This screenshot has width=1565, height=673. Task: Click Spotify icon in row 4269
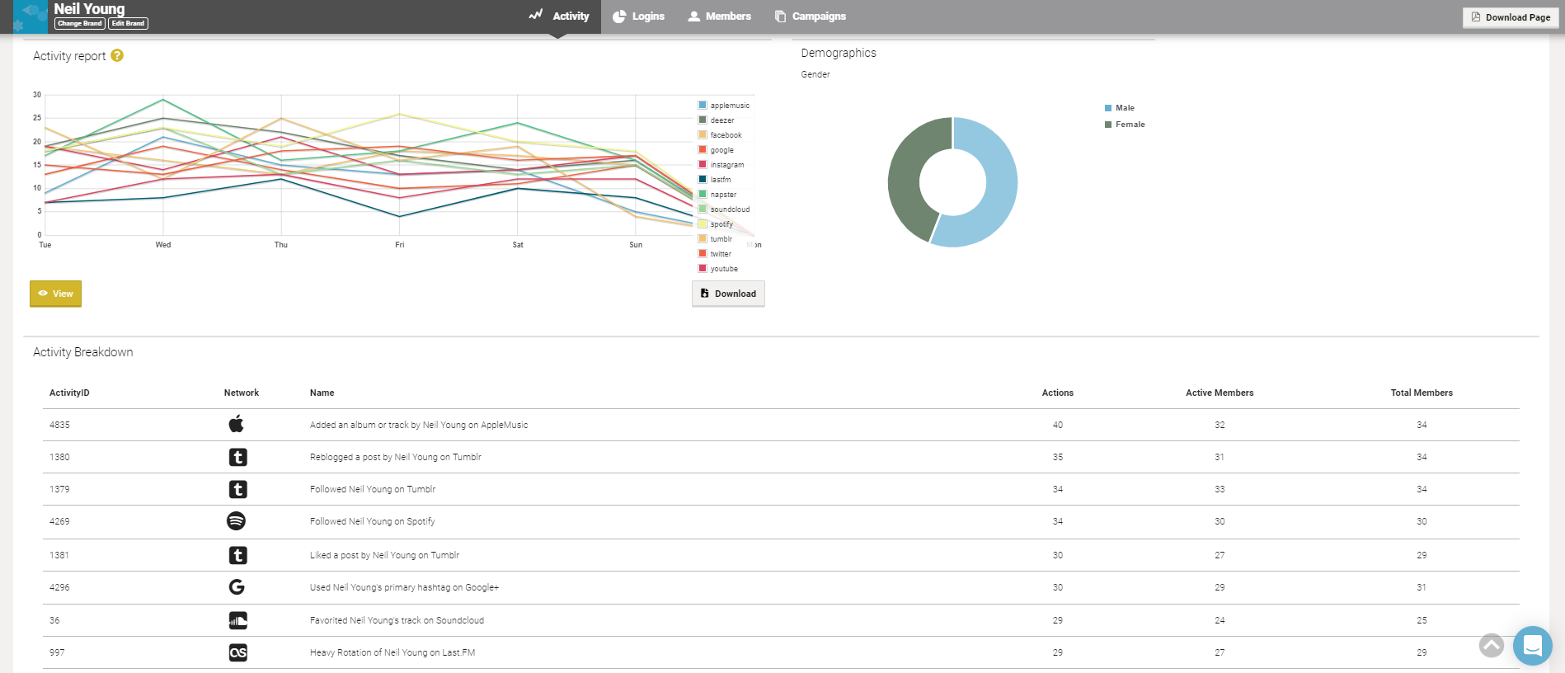click(x=237, y=521)
